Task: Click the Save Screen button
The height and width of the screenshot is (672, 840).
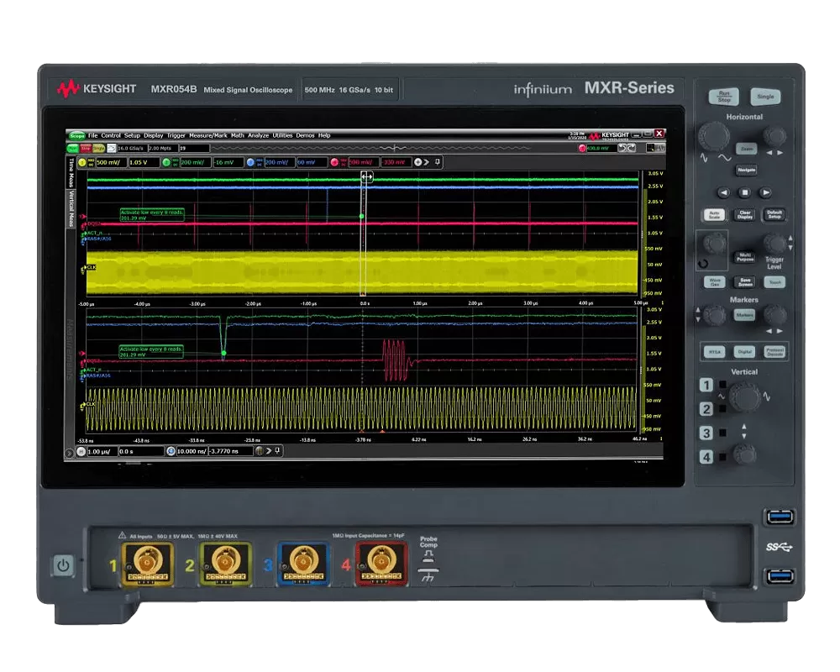Action: (x=745, y=282)
